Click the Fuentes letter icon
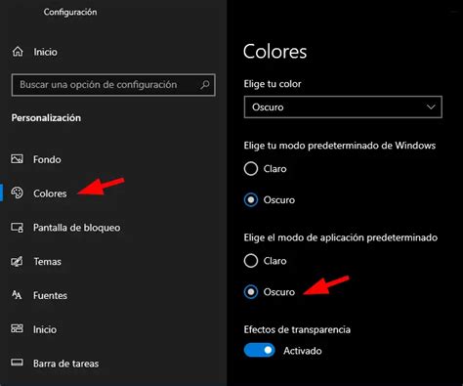 17,295
